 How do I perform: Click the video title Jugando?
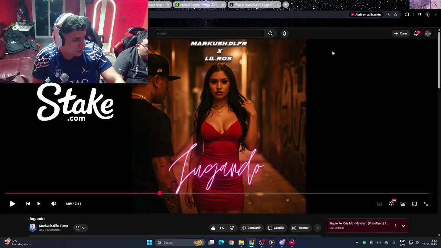(37, 219)
